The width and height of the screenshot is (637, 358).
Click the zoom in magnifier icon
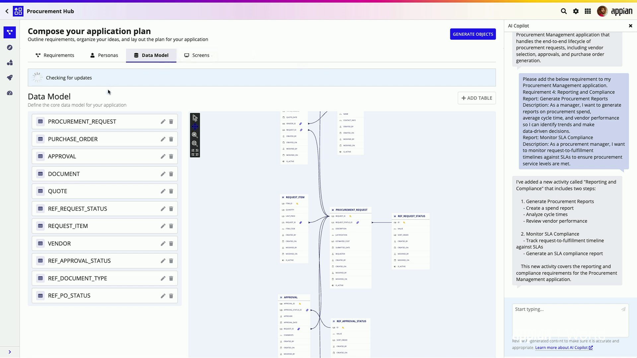point(195,135)
